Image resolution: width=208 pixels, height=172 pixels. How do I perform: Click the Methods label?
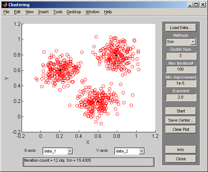coord(181,35)
